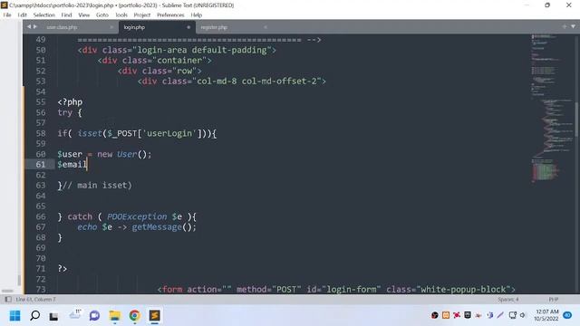Toggle the sidebar icon in status bar
The width and height of the screenshot is (580, 326).
coord(8,300)
